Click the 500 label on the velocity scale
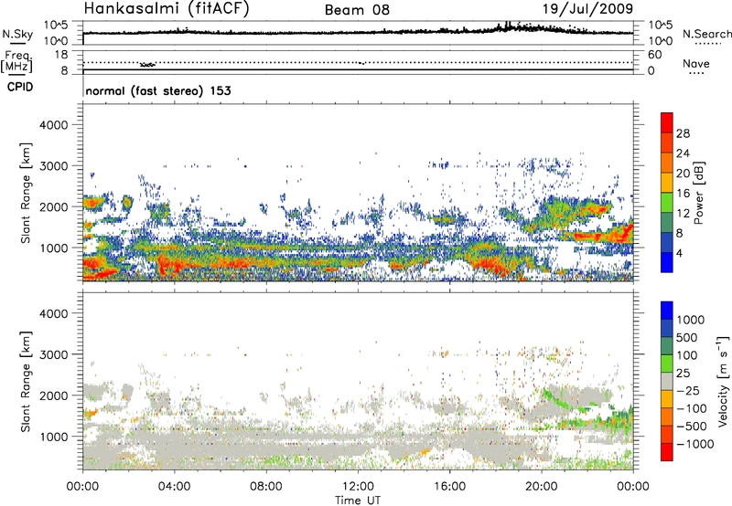732x506 pixels. pyautogui.click(x=687, y=338)
